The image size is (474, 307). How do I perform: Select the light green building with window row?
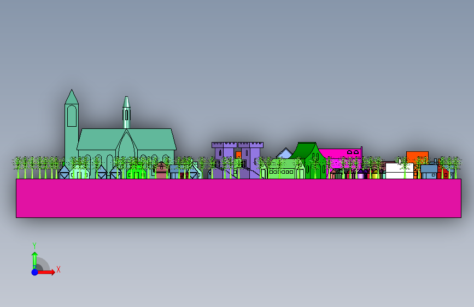point(282,169)
